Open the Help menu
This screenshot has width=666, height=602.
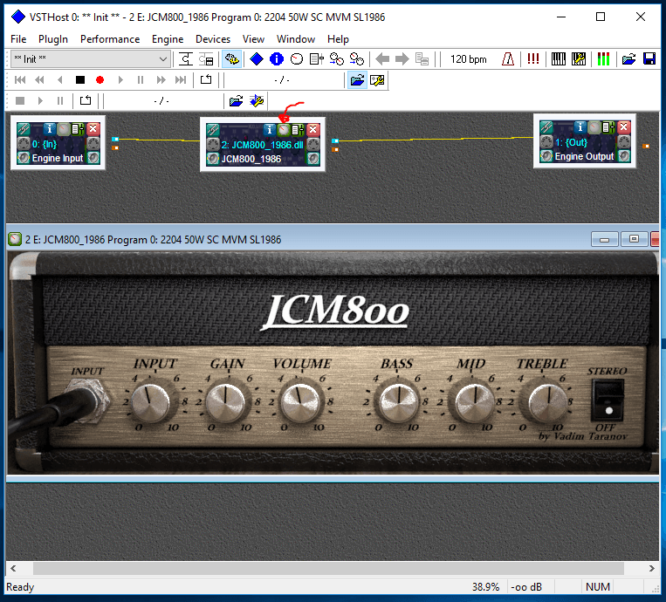point(338,39)
